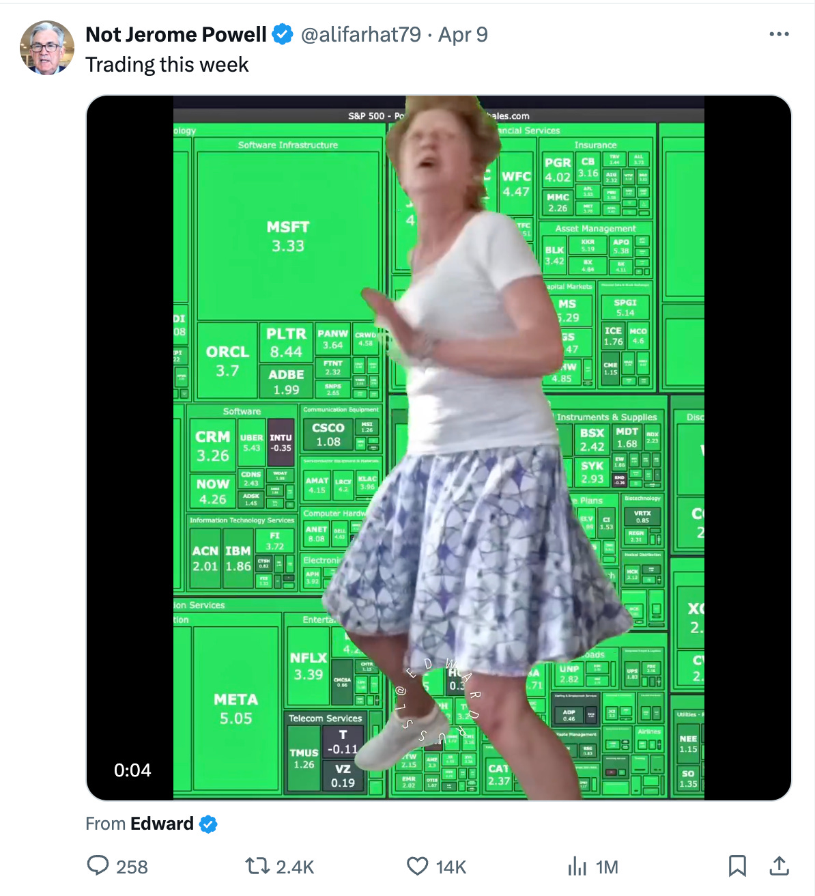815x896 pixels.
Task: Click the 0:04 video duration label
Action: (x=132, y=770)
